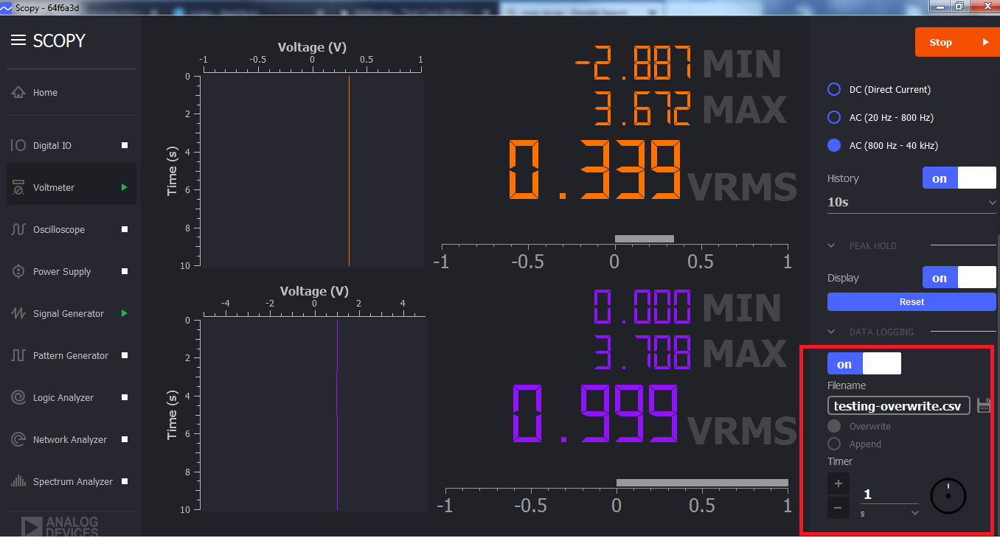Click the Digital IO stop square
This screenshot has height=538, width=1000.
pos(125,146)
